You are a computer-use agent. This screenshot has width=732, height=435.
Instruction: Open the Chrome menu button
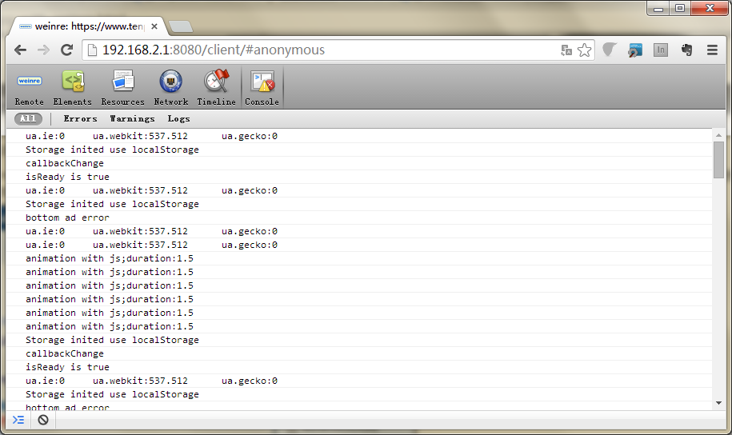[712, 50]
